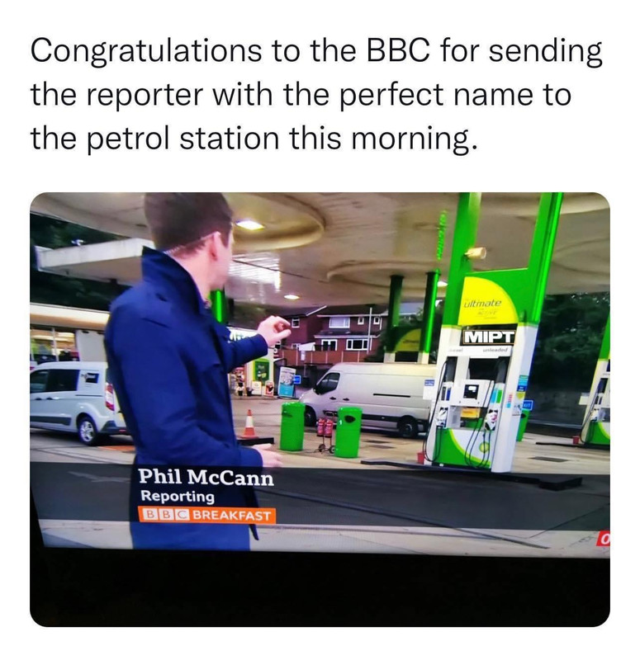The image size is (640, 660).
Task: Click the left green bin
Action: [x=292, y=426]
